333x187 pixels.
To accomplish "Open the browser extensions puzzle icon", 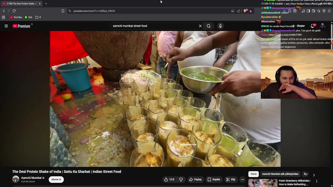I will click(290, 11).
